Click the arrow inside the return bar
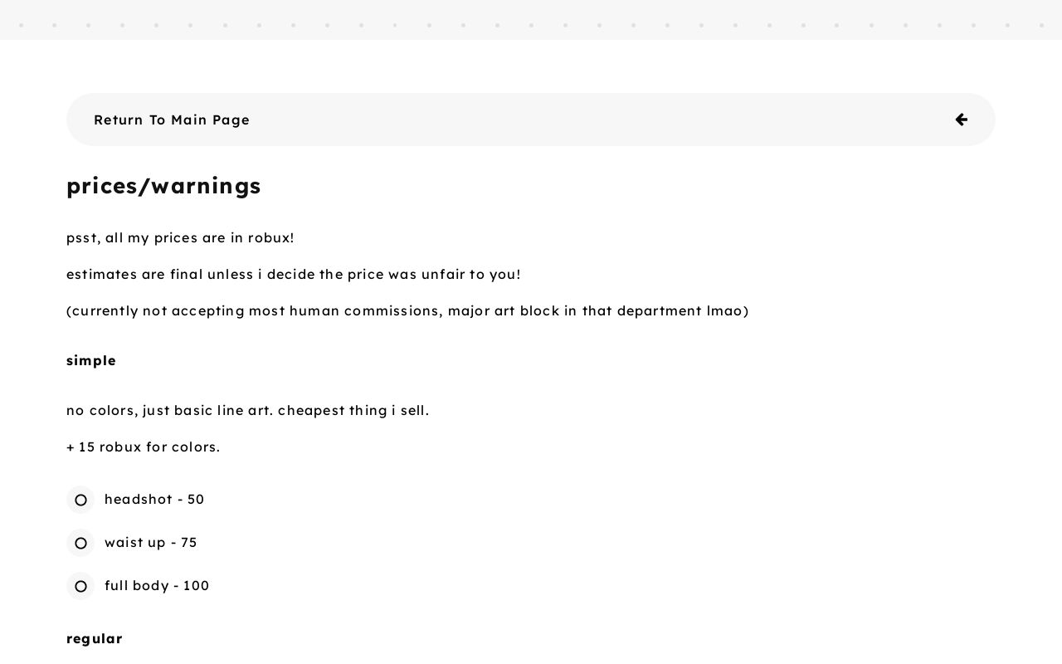 point(961,120)
